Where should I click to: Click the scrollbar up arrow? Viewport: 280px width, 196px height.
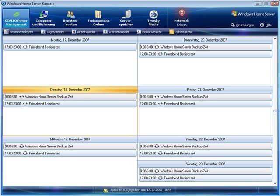[x=275, y=39]
